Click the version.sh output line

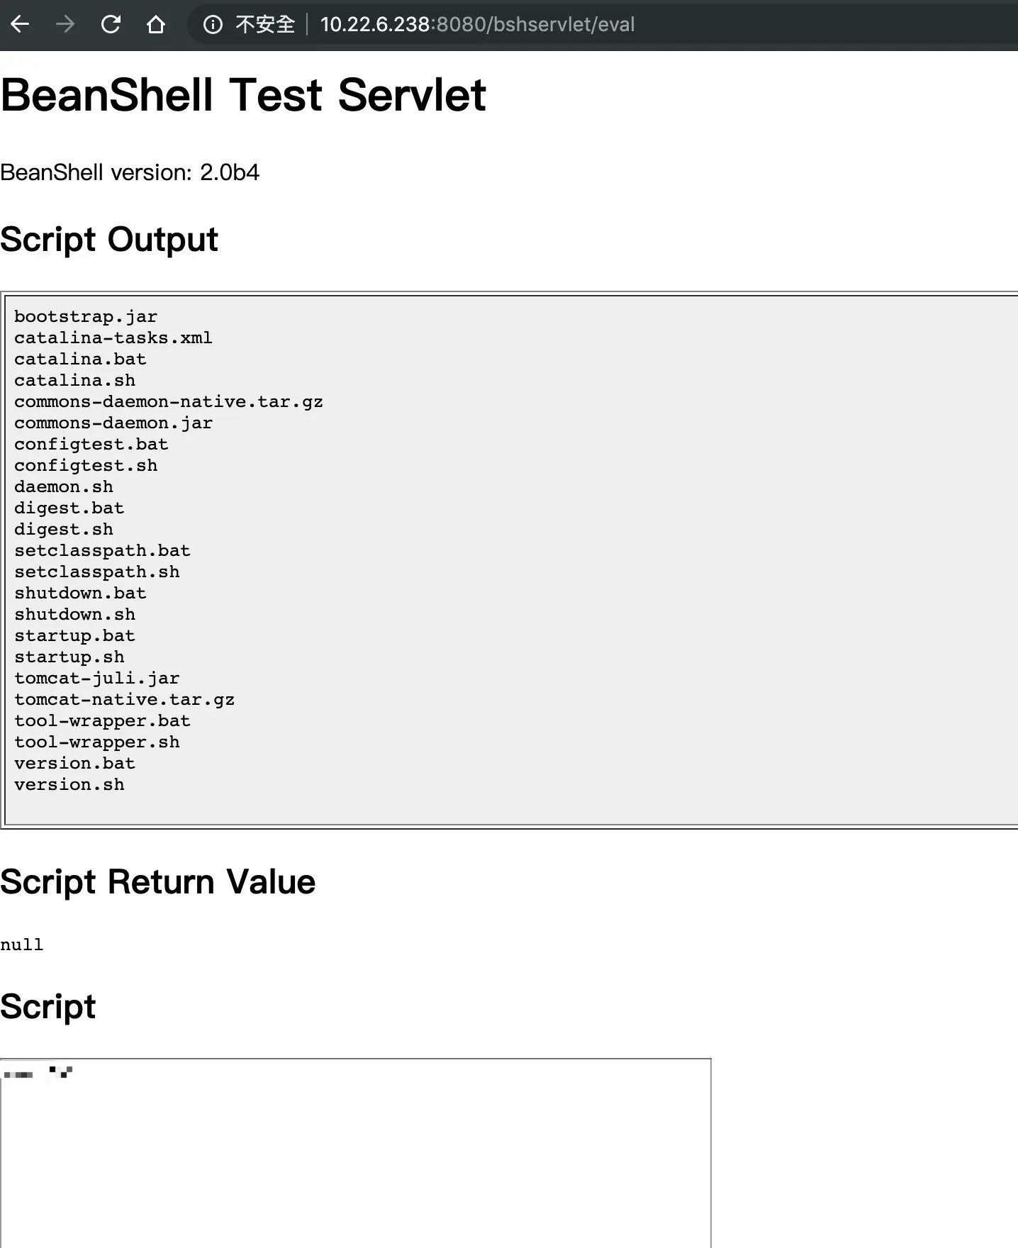[69, 785]
